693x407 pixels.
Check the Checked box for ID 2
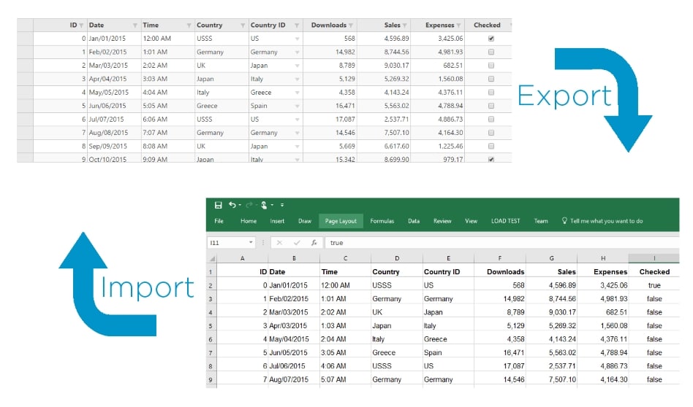tap(491, 65)
